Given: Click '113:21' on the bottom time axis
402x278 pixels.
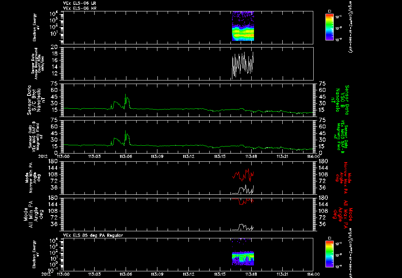Looking at the screenshot, I should 283,274.
